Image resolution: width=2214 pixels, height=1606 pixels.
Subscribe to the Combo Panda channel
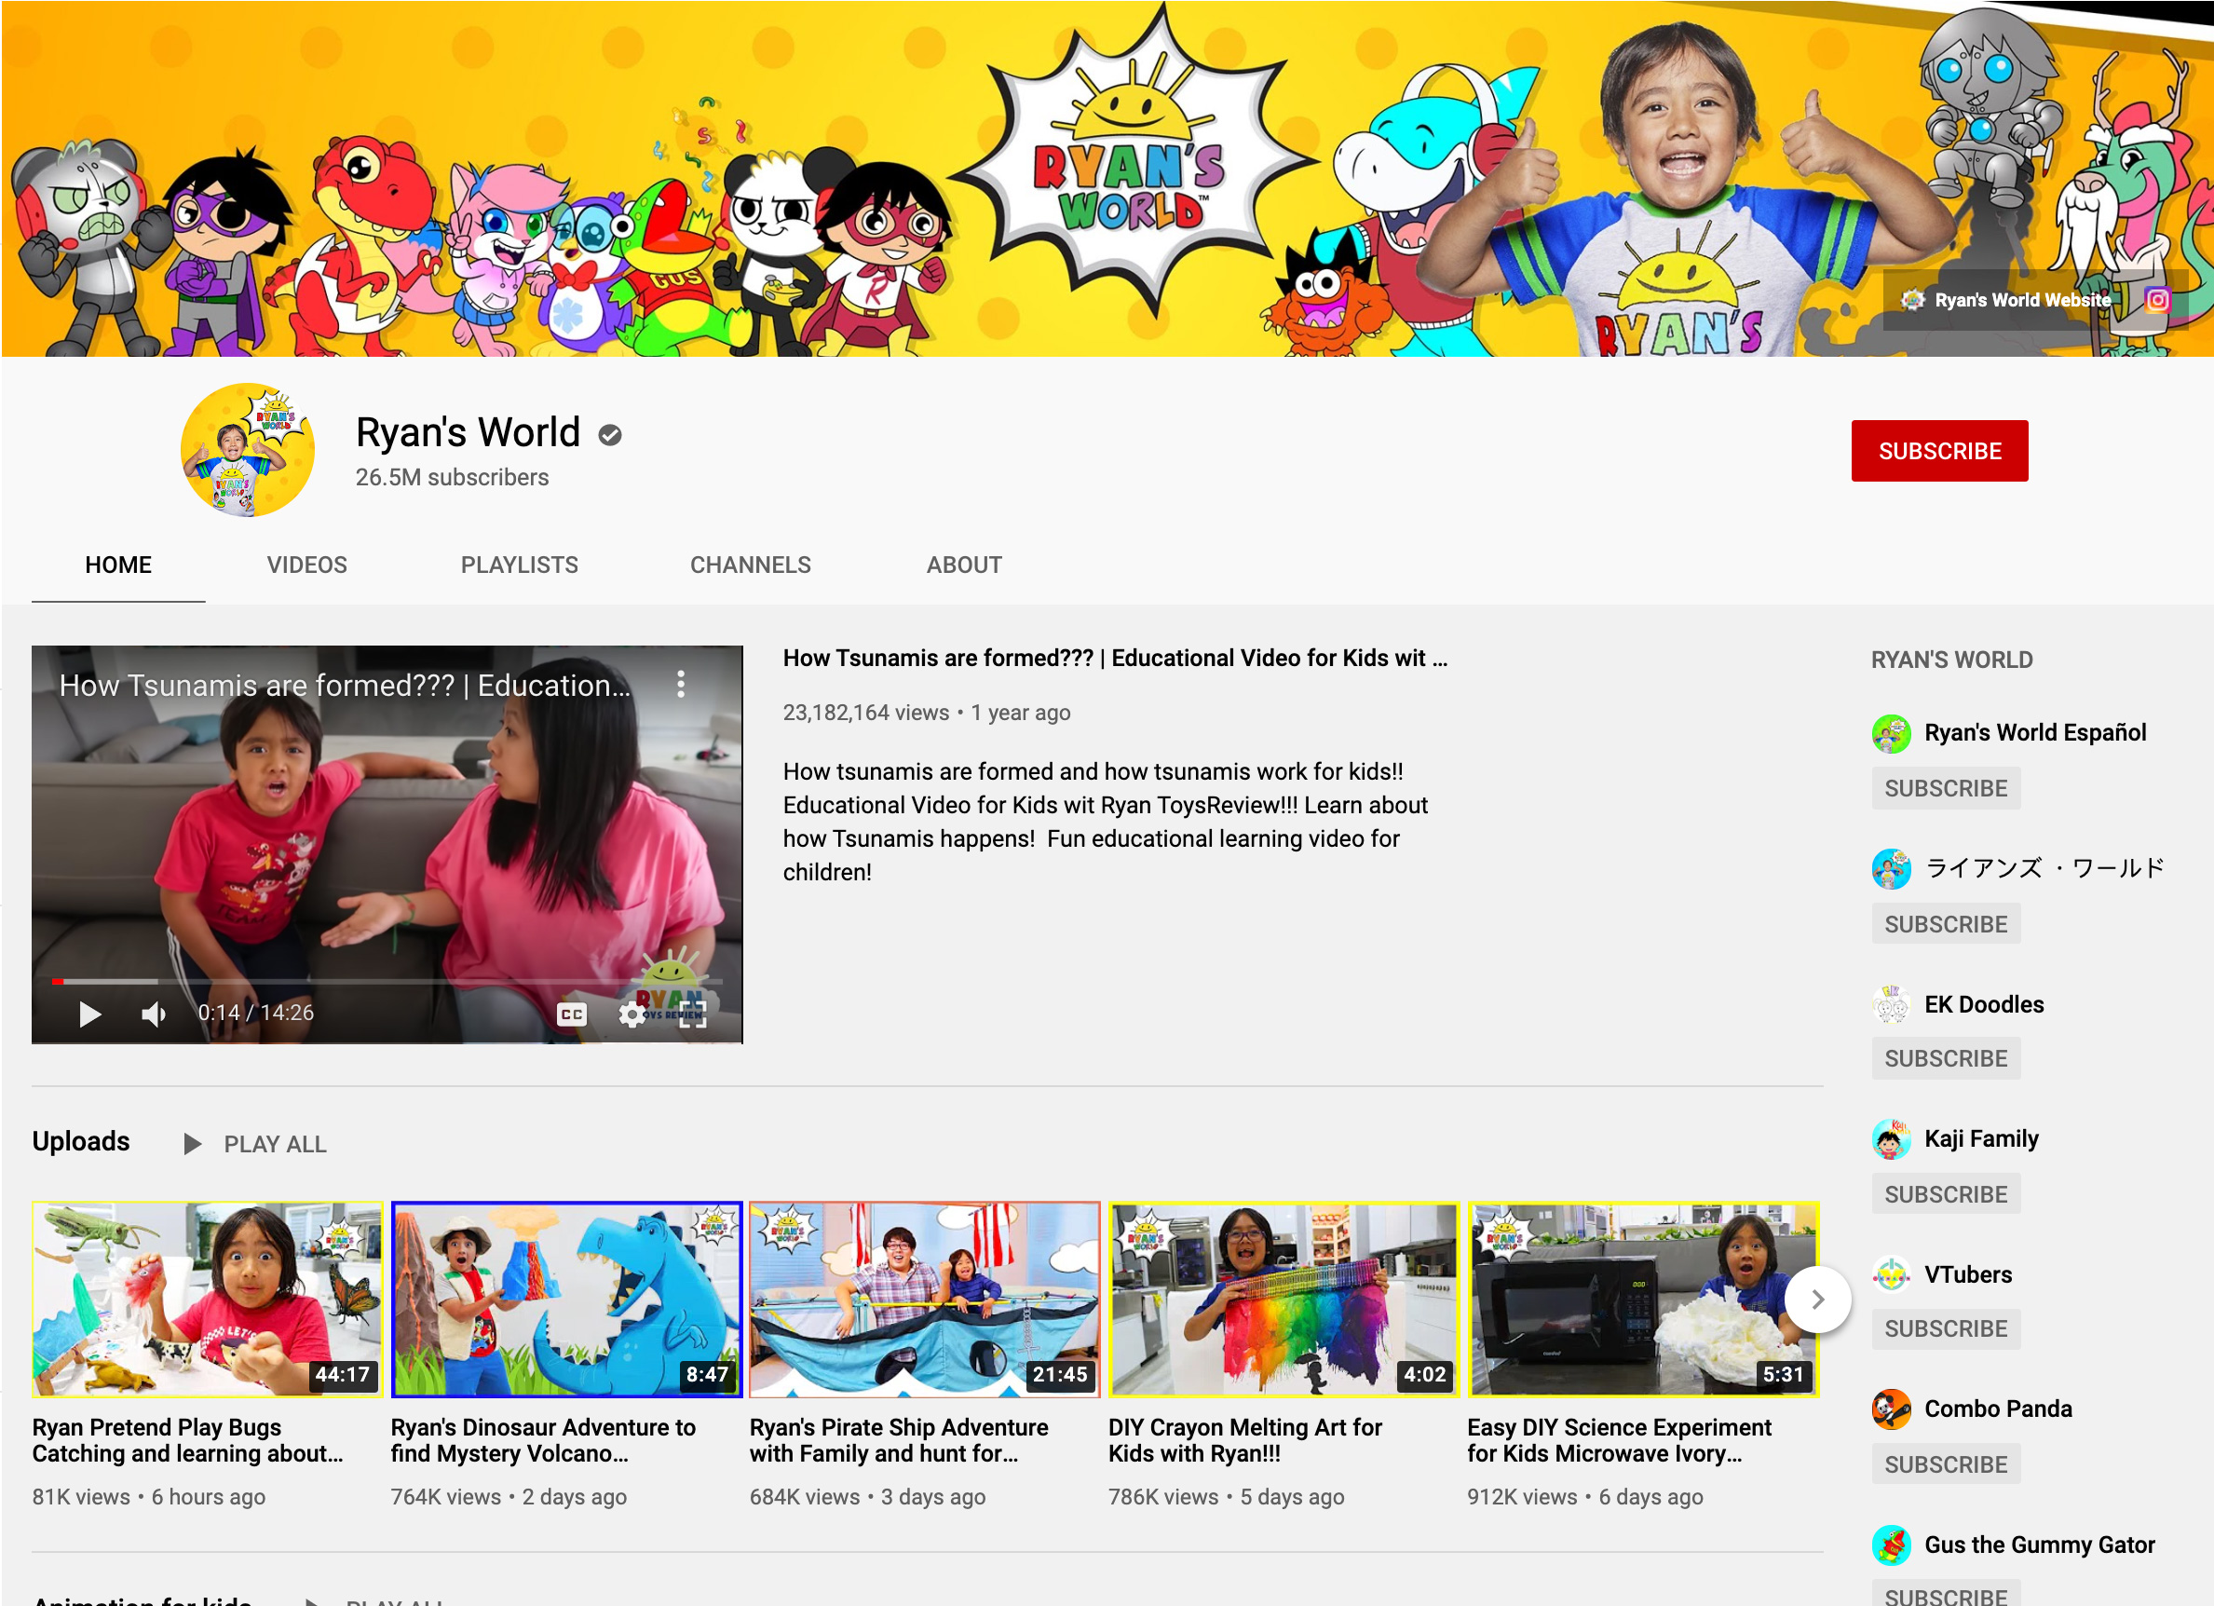click(x=1945, y=1464)
